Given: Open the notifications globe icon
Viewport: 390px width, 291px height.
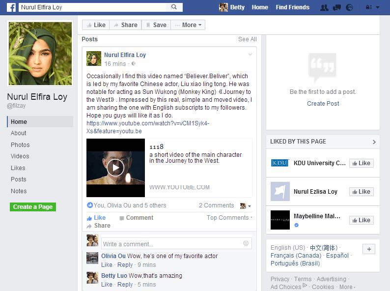Looking at the screenshot, I should [349, 7].
